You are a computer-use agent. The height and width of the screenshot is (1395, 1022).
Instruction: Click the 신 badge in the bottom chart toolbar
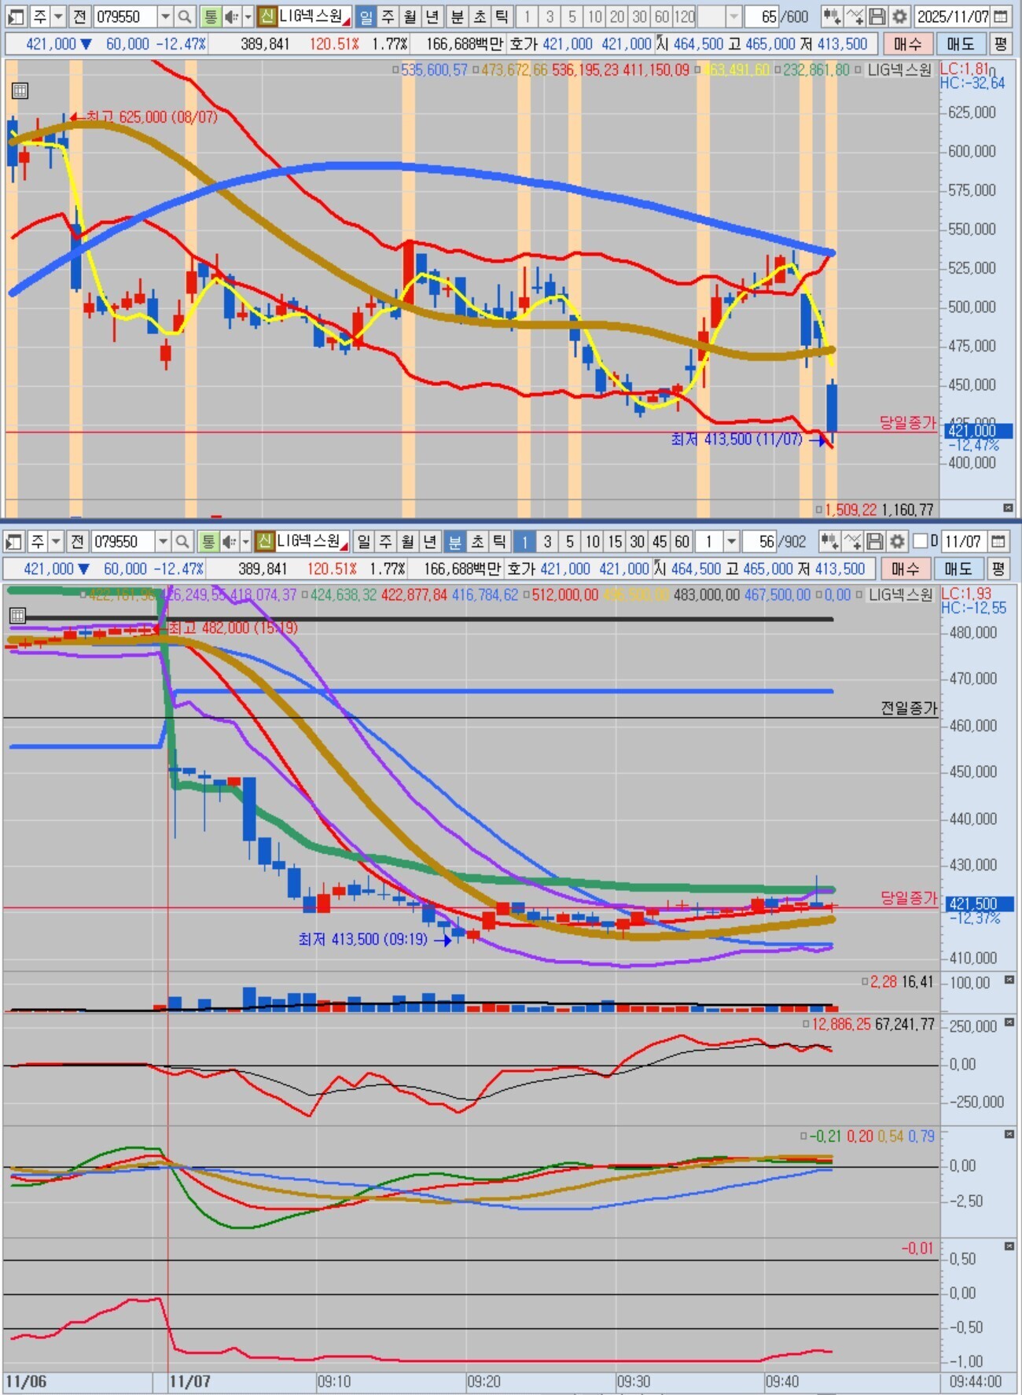pyautogui.click(x=265, y=542)
